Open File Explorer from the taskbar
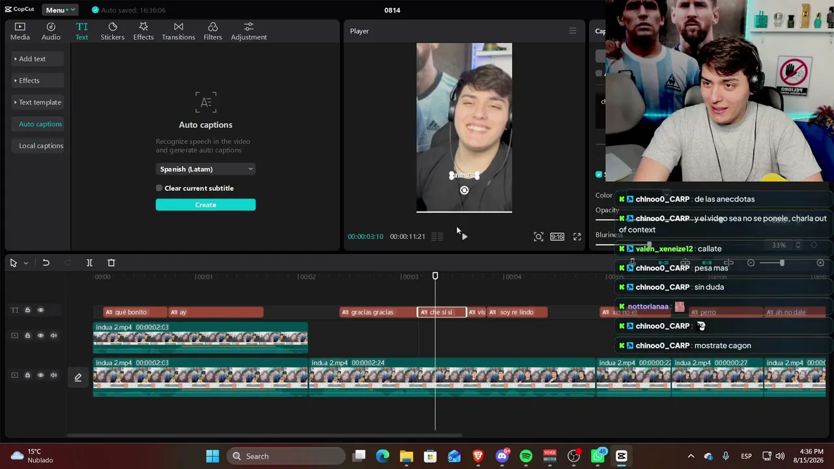 tap(406, 456)
